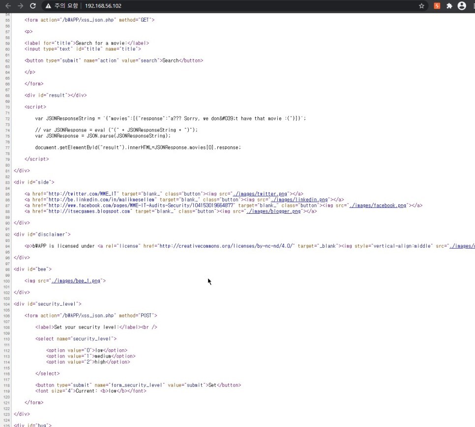This screenshot has height=427, width=475.
Task: Click line number 118
Action: coord(7,386)
